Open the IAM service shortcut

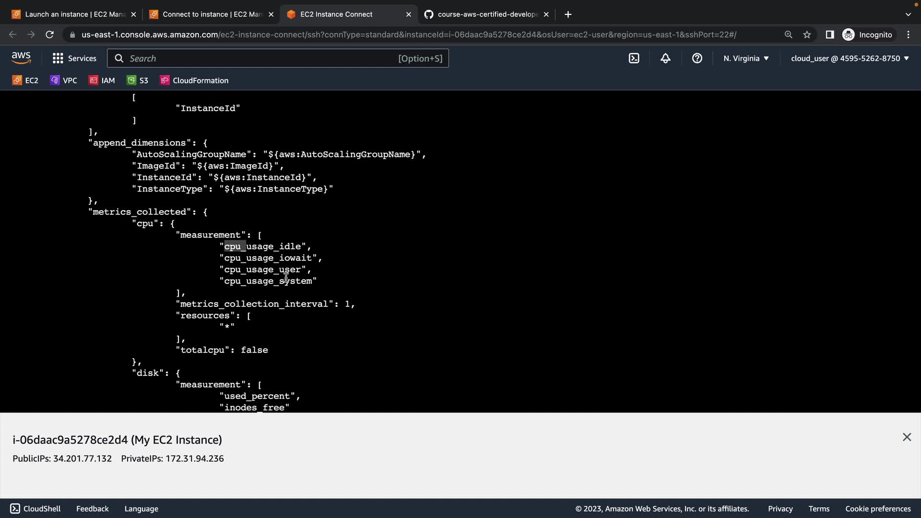(x=102, y=80)
